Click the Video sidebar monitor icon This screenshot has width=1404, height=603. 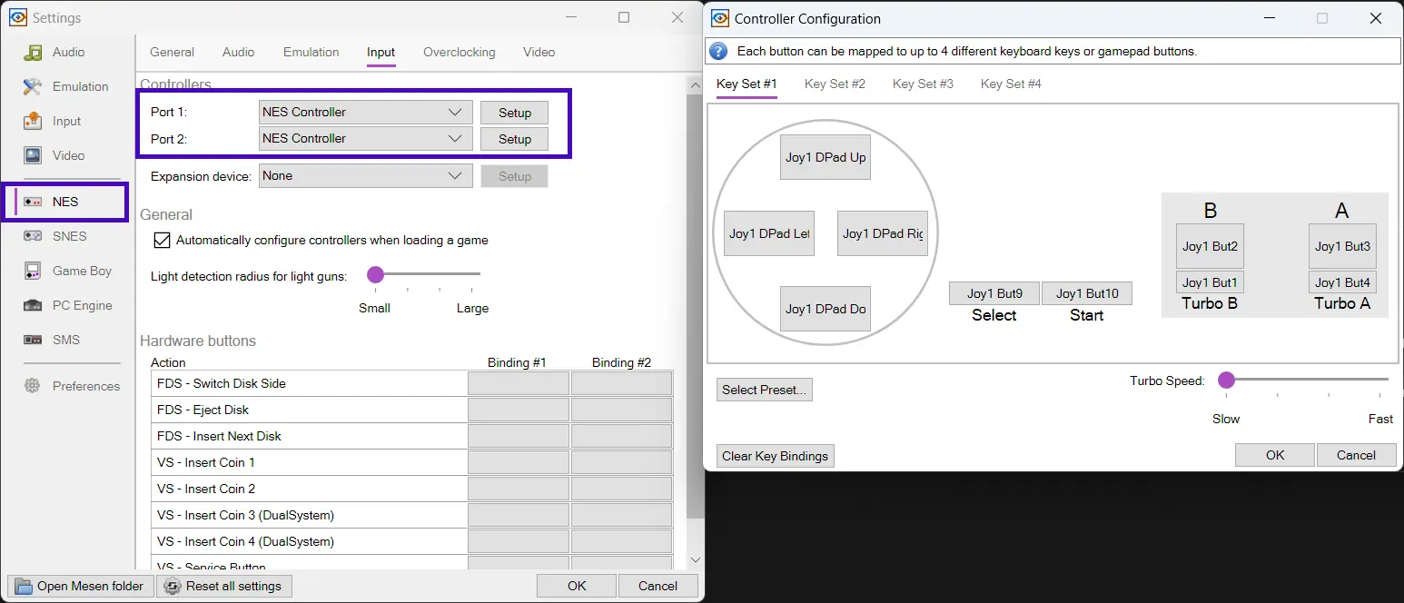[33, 155]
